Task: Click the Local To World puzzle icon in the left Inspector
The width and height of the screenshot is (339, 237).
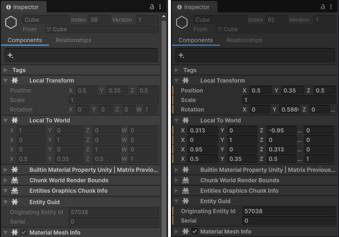Action: click(15, 120)
